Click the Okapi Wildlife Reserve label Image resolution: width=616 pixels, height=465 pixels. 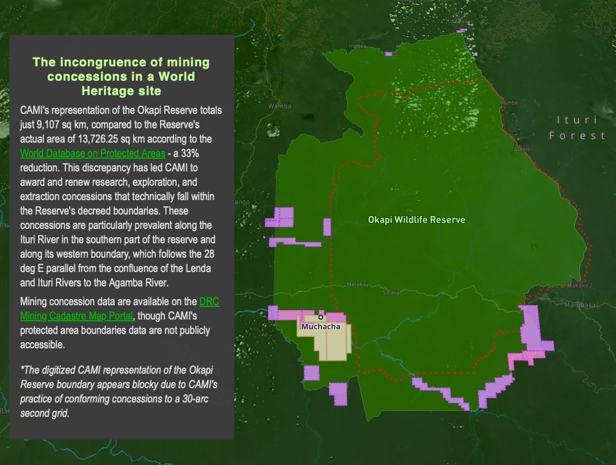pyautogui.click(x=416, y=220)
